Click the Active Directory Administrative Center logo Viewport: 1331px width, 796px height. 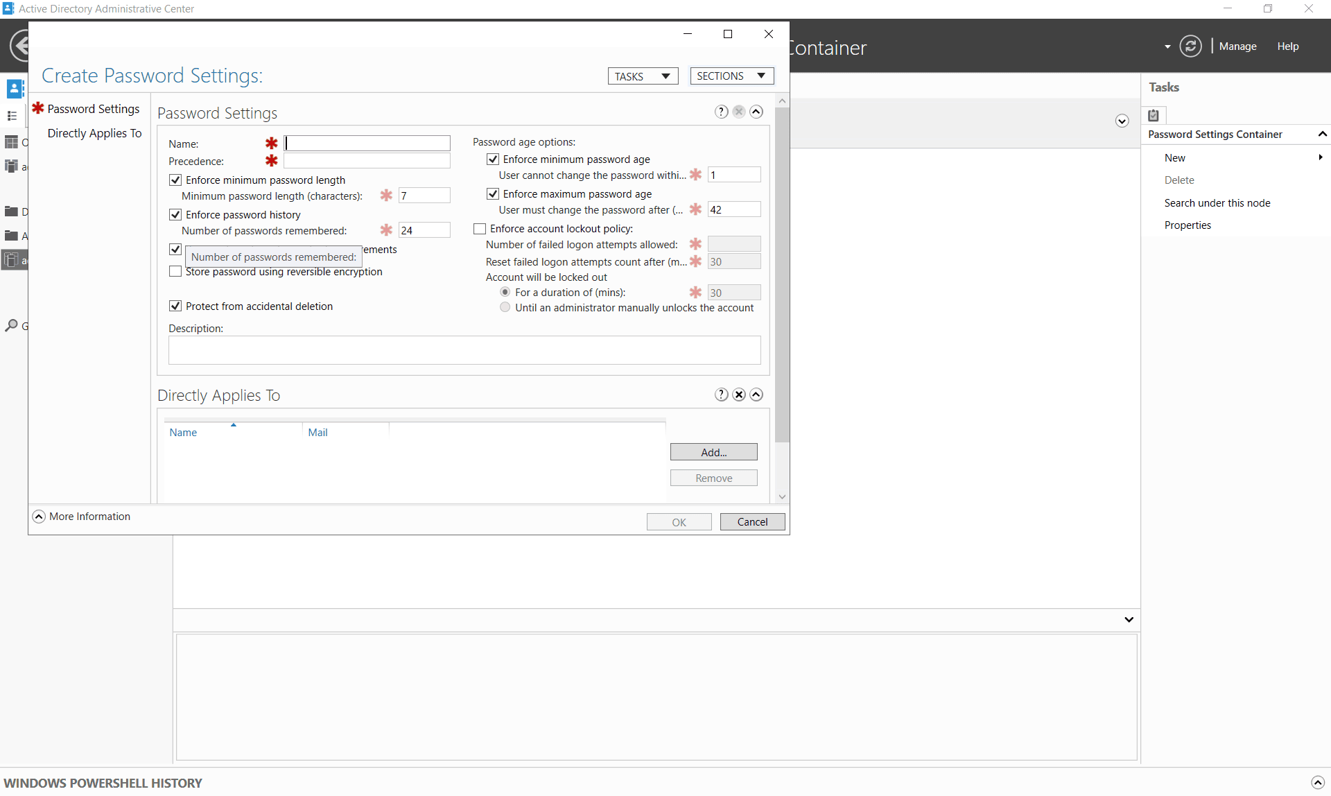tap(8, 8)
